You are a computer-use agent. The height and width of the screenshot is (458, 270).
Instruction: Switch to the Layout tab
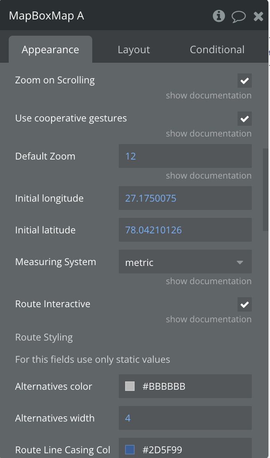click(134, 50)
